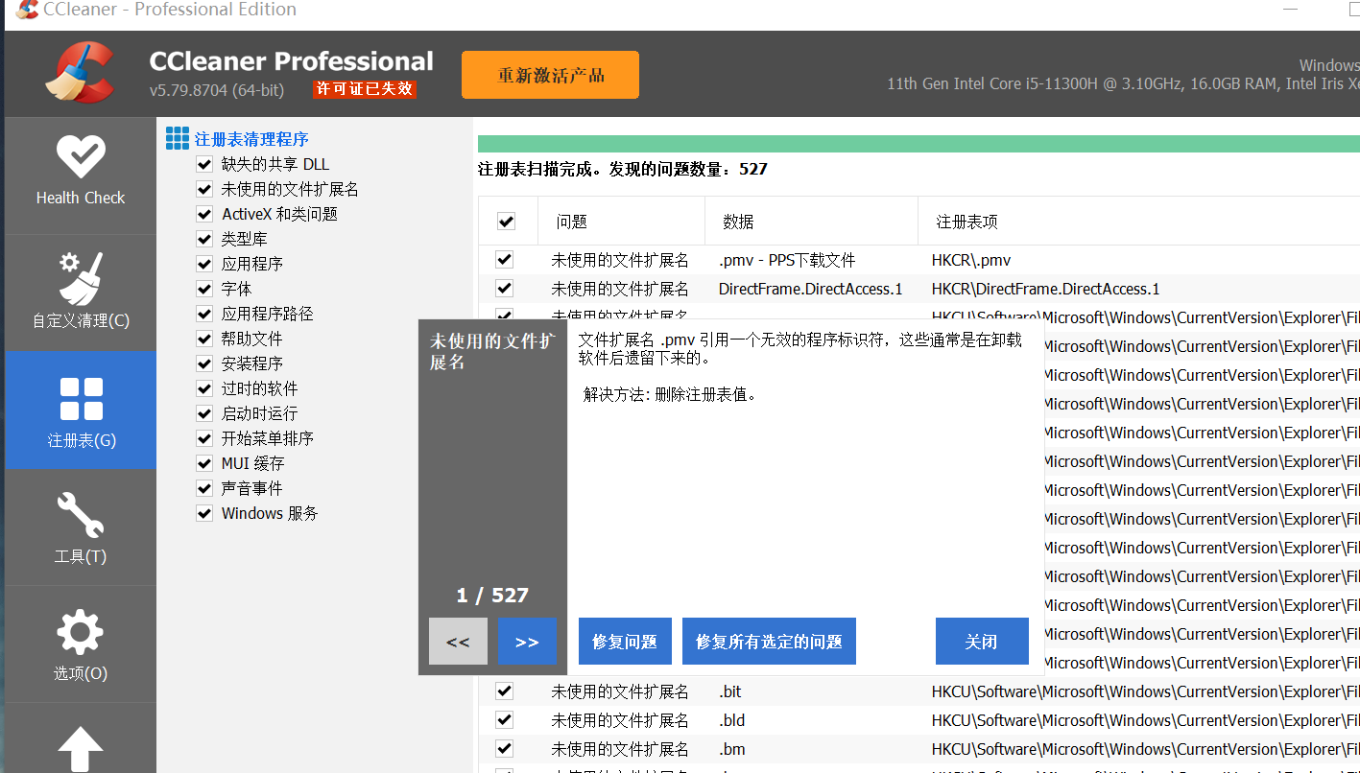The height and width of the screenshot is (773, 1360).
Task: Uncheck the .bld row checkbox
Action: [504, 720]
